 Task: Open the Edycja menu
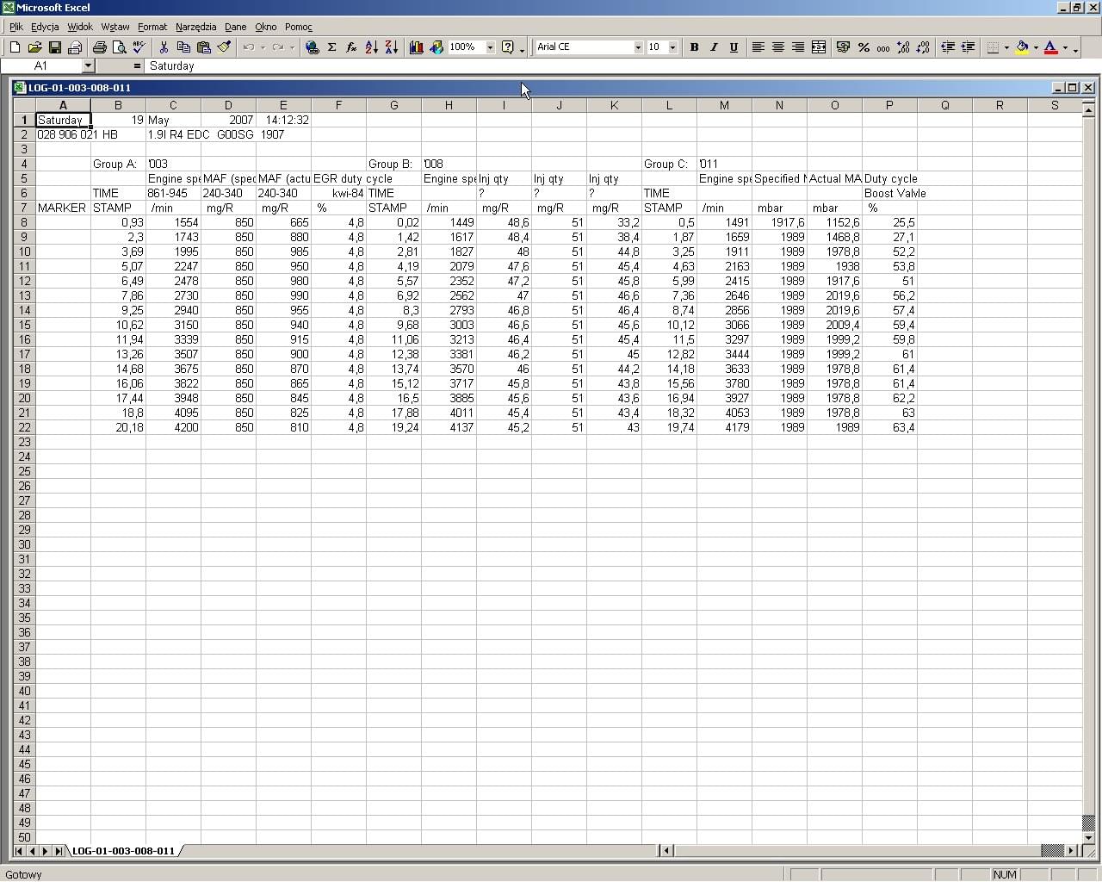[x=45, y=27]
